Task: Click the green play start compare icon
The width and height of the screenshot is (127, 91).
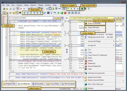Action: pos(58,13)
